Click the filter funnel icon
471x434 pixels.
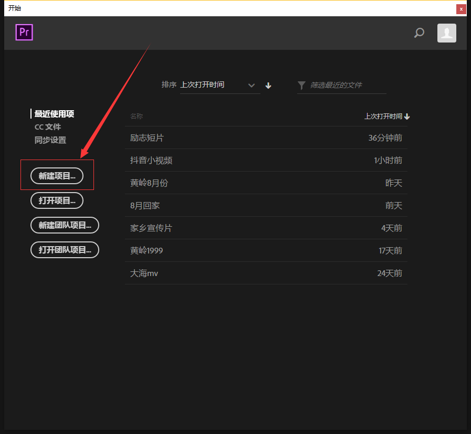301,86
